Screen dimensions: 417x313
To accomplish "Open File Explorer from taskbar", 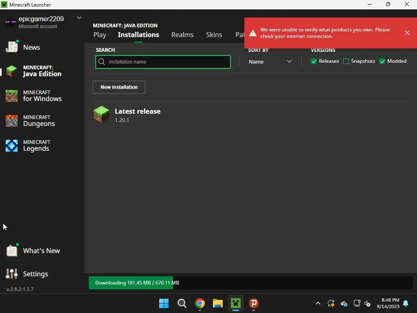I will coord(218,303).
